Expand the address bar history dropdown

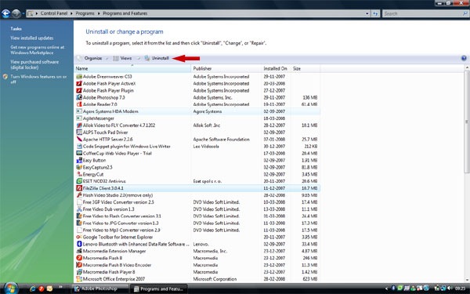tap(367, 13)
